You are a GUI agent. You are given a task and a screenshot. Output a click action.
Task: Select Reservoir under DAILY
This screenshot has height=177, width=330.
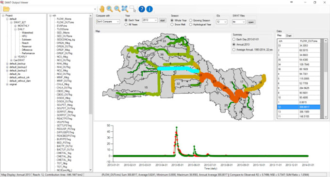coord(27,47)
